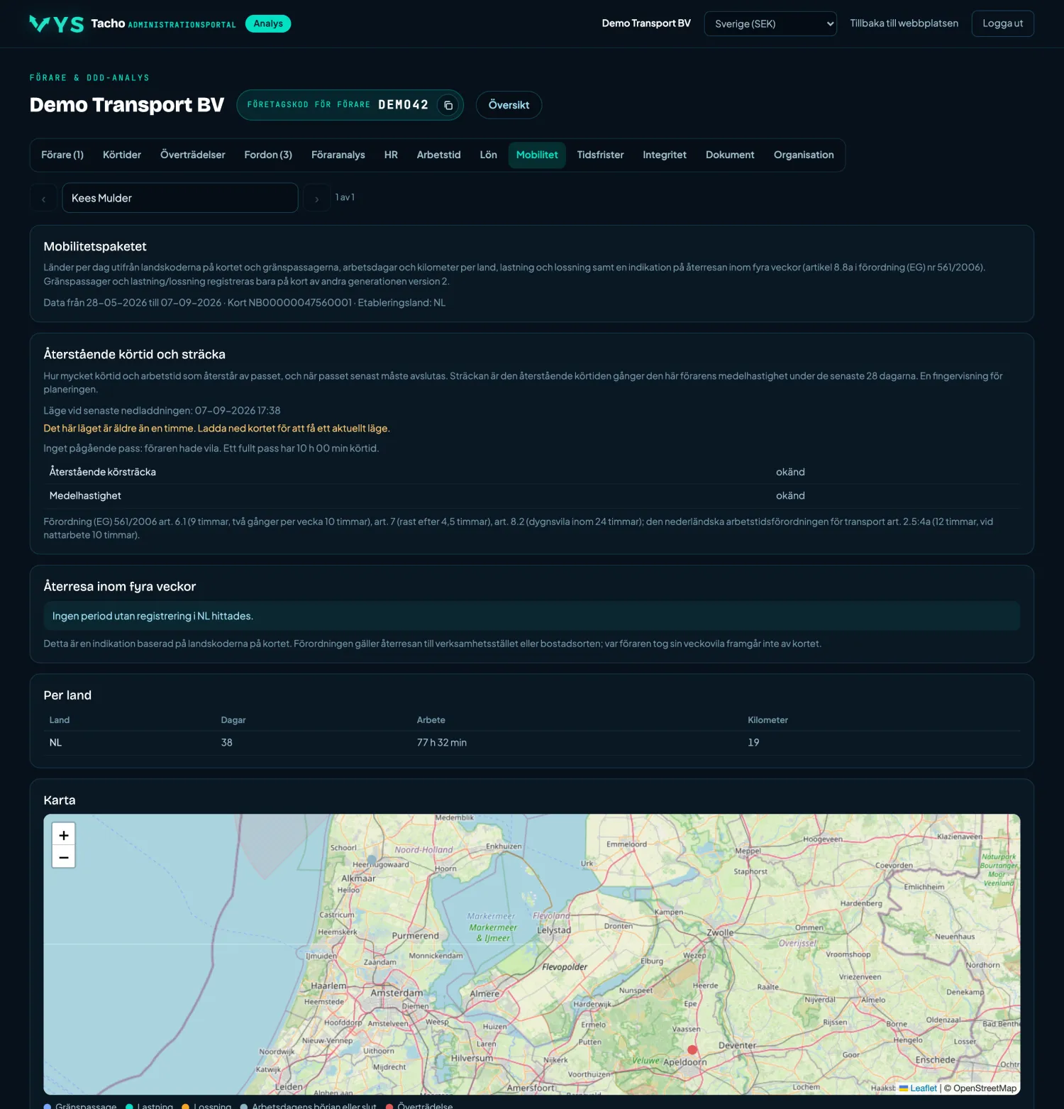Viewport: 1064px width, 1109px height.
Task: Select the NL country cell
Action: [x=55, y=743]
